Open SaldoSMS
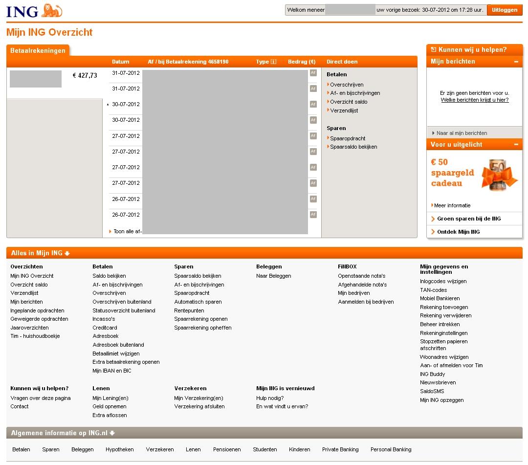The height and width of the screenshot is (465, 528). coord(432,391)
